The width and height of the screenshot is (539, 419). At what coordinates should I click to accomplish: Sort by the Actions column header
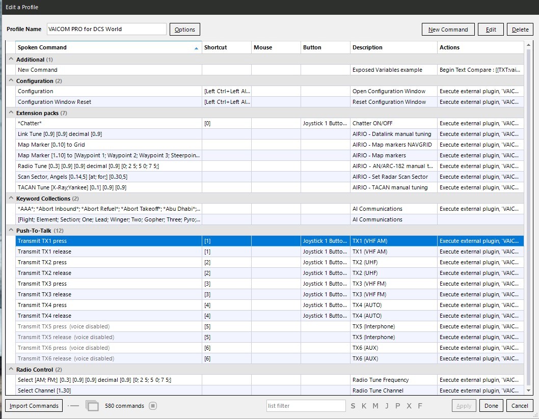480,47
